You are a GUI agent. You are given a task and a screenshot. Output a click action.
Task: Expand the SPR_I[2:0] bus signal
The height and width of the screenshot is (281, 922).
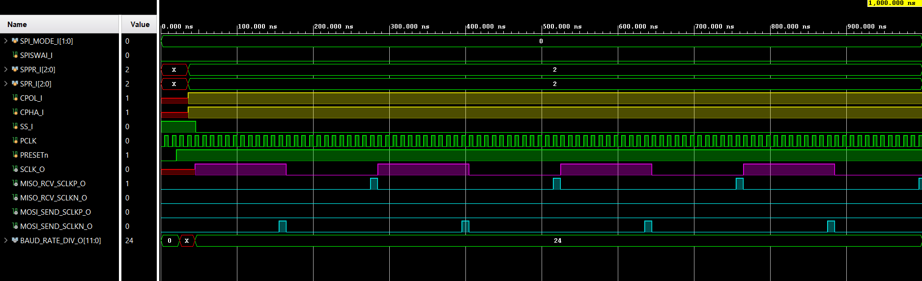(x=6, y=84)
